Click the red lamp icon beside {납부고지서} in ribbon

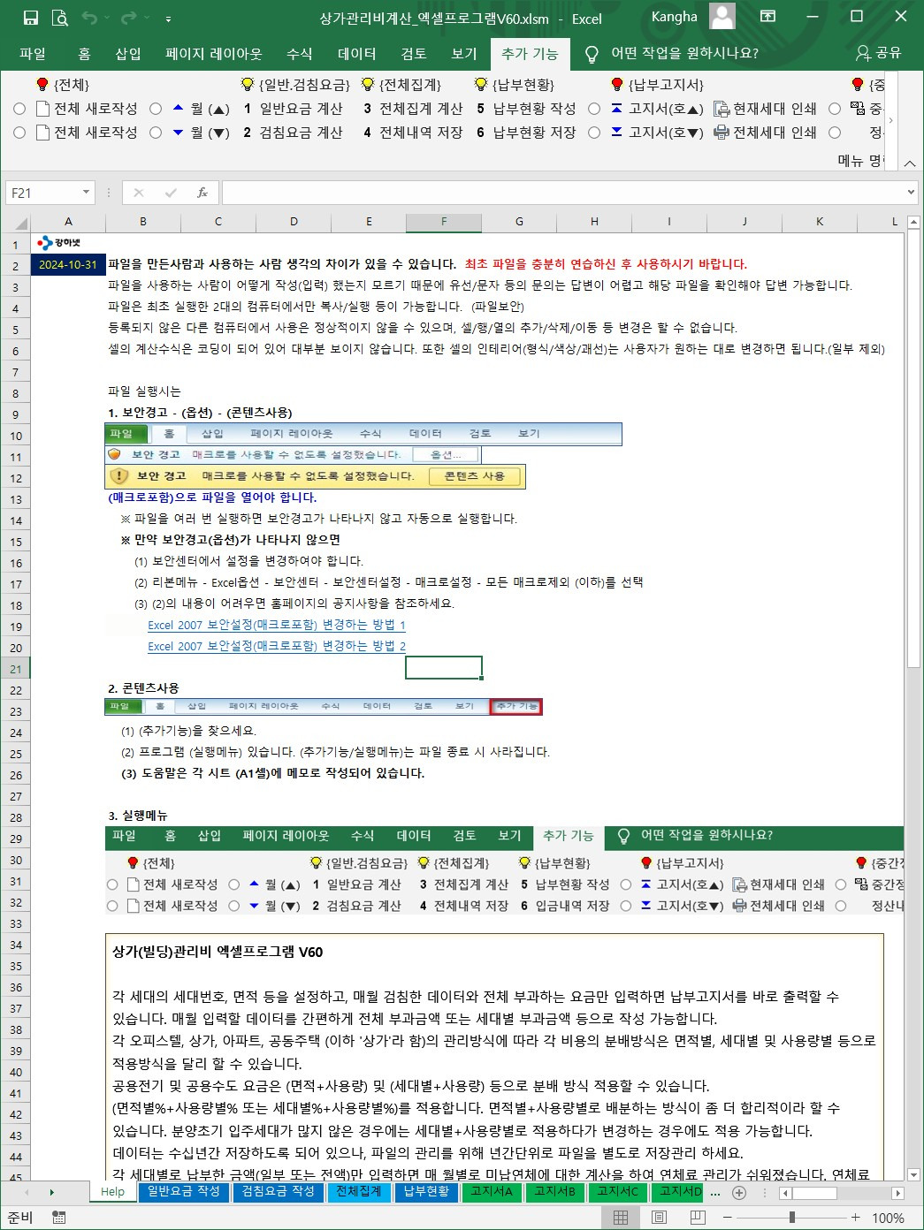point(617,84)
